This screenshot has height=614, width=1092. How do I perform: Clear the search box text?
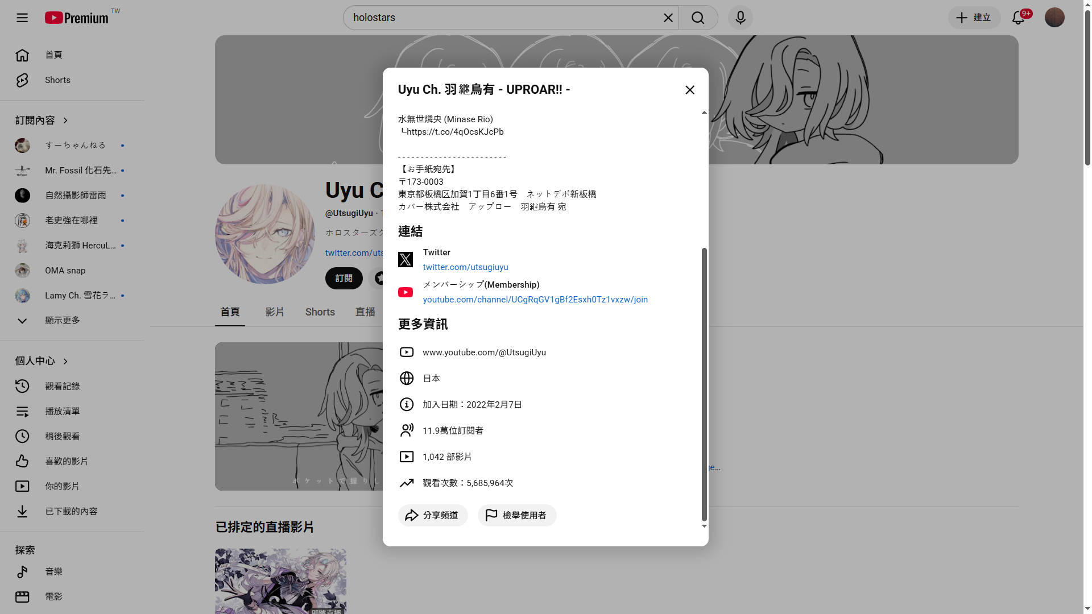click(668, 18)
